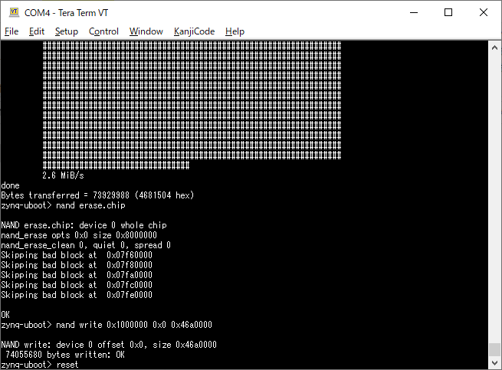Click 'nand_erase opts 0x0 size 0x8000000' line
Viewport: 502px width, 370px height.
79,235
